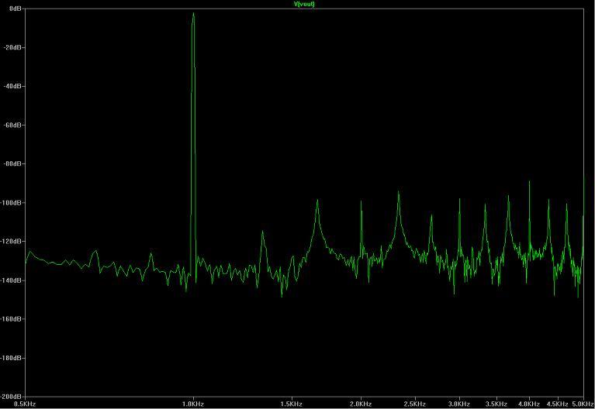Click the 0.5KHz frequency label
Image resolution: width=595 pixels, height=409 pixels.
[x=25, y=404]
